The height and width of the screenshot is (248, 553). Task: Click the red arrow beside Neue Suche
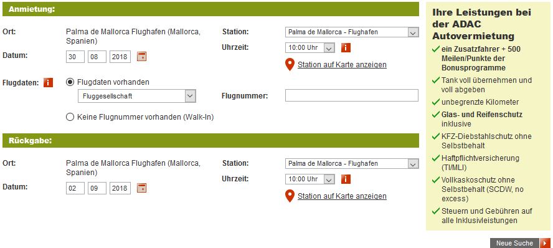545,243
